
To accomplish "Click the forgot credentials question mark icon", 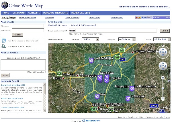I will [4, 41].
